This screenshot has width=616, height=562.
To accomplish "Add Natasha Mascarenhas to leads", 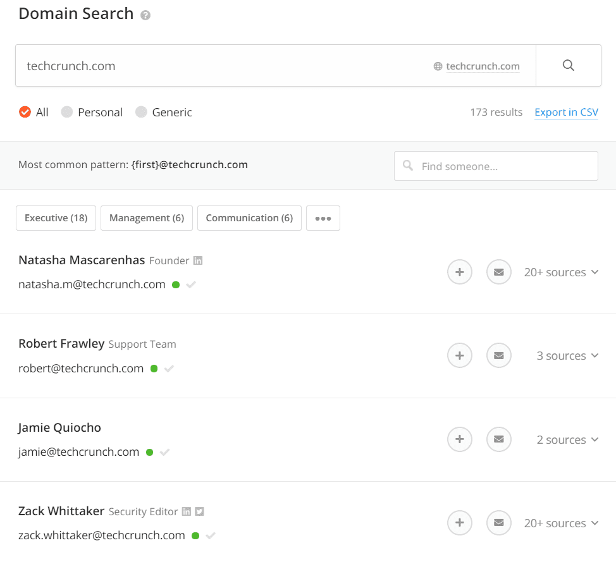I will coord(459,272).
